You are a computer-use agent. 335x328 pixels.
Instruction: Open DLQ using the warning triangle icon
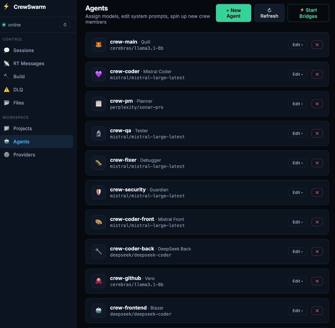click(7, 90)
